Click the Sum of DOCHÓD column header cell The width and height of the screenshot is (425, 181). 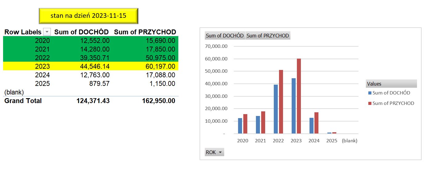pyautogui.click(x=82, y=32)
